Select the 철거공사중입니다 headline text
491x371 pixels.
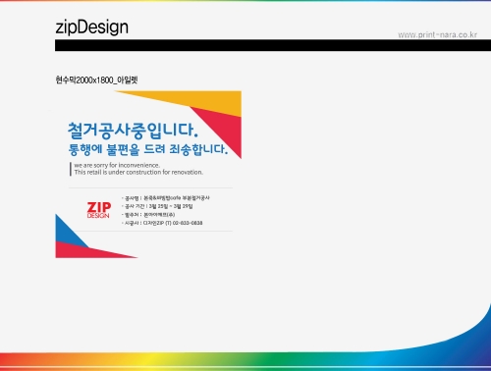[x=133, y=131]
